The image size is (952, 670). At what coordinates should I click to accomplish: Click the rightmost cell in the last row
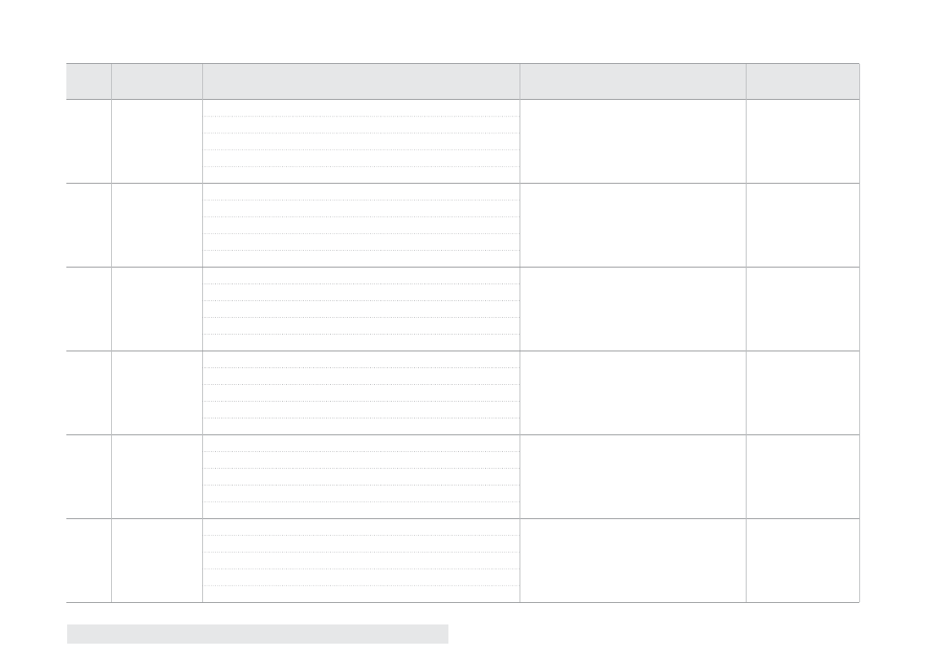click(x=803, y=561)
